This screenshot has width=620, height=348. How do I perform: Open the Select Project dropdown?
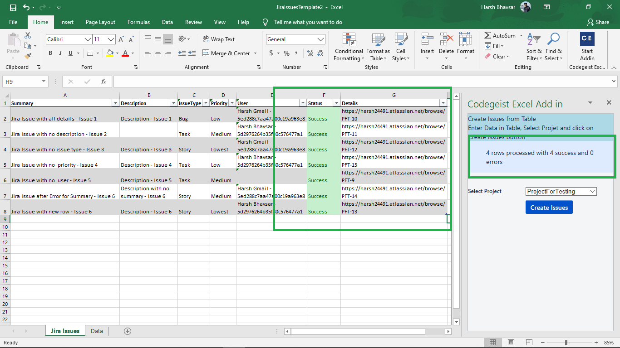tap(561, 191)
